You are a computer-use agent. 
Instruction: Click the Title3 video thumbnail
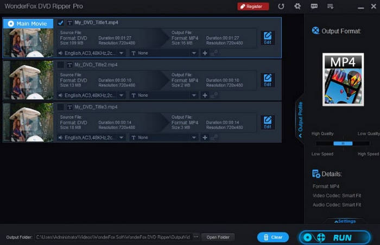28,122
